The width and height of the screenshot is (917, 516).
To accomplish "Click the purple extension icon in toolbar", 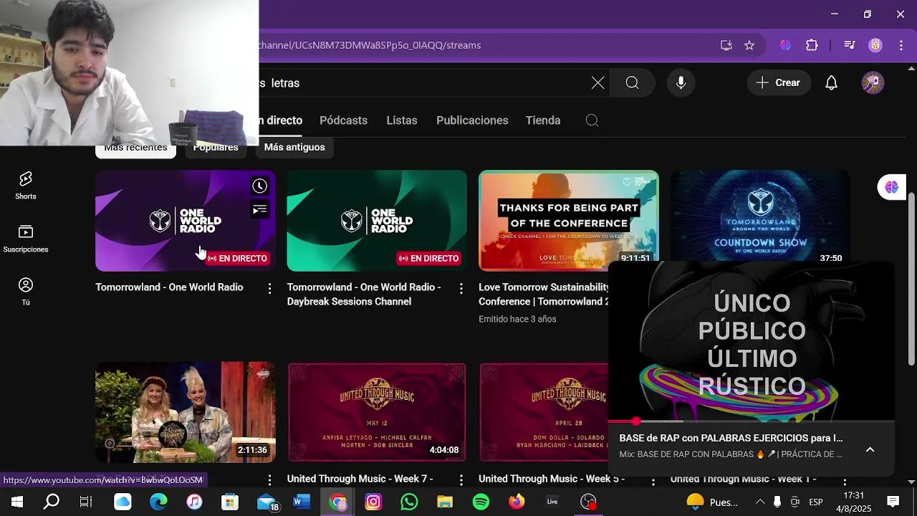I will (x=785, y=45).
